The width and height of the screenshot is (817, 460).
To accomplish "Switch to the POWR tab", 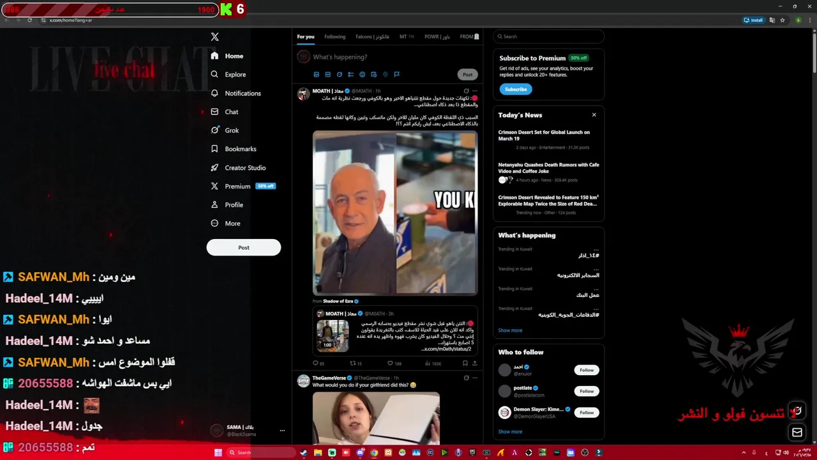I will [437, 36].
